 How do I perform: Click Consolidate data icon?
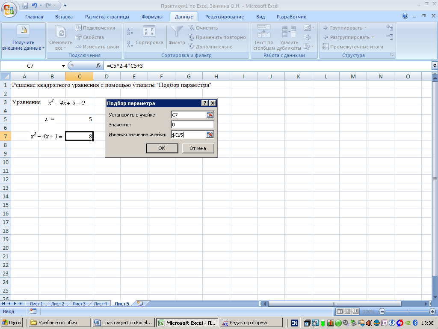pos(307,37)
